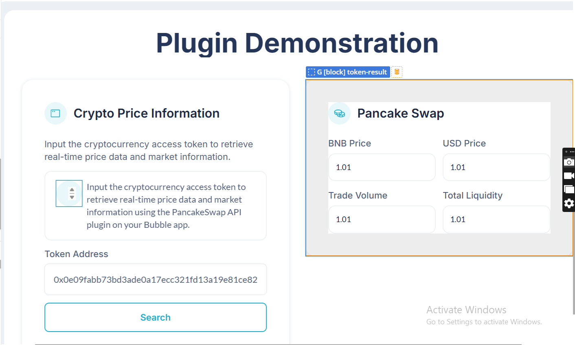Click the Search button
Viewport: 575px width, 345px height.
156,317
